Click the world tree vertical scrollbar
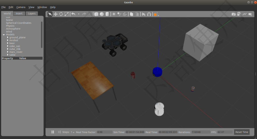 point(42,35)
